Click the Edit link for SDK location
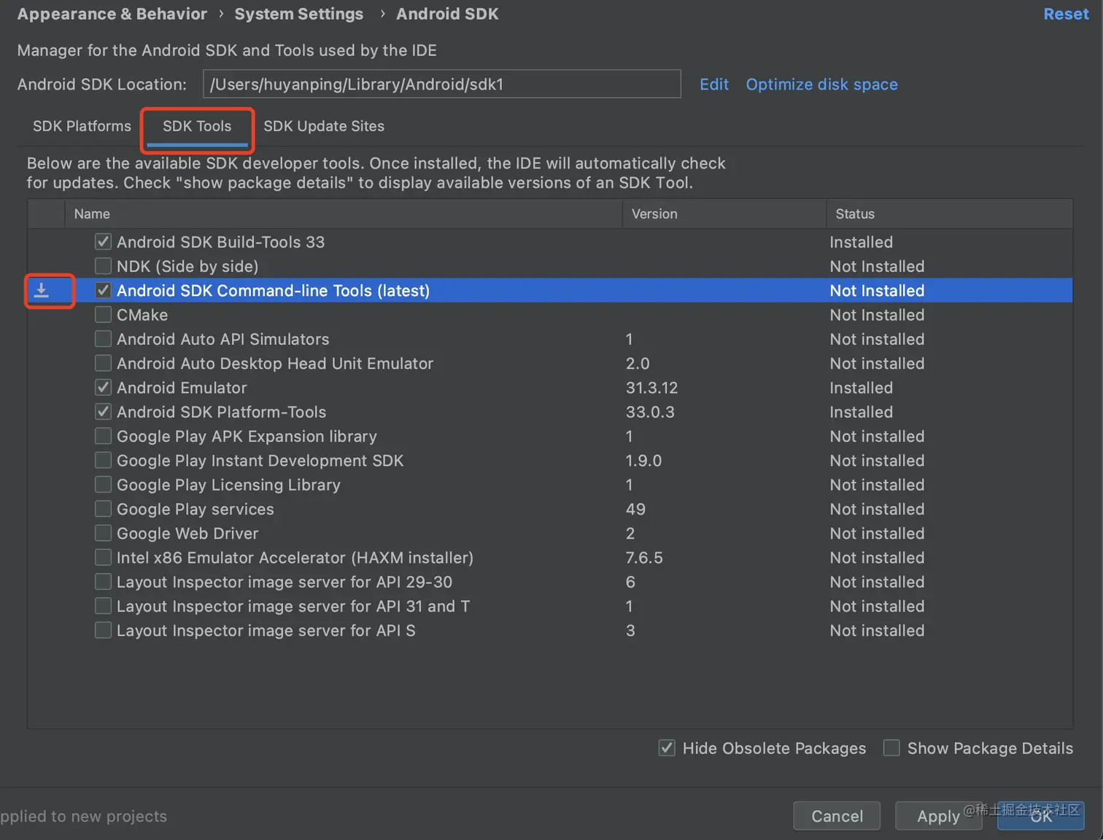Viewport: 1103px width, 840px height. pyautogui.click(x=714, y=85)
